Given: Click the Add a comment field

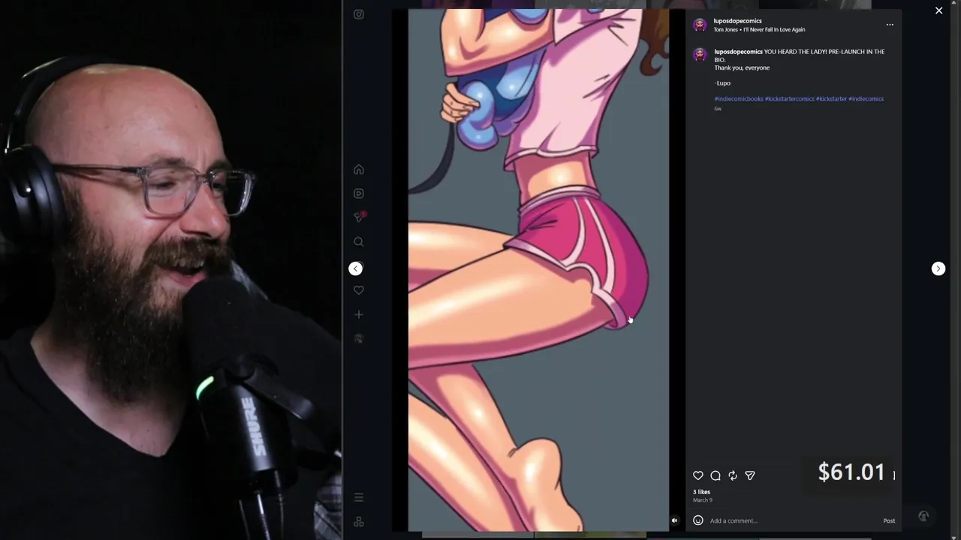Looking at the screenshot, I should [x=793, y=520].
